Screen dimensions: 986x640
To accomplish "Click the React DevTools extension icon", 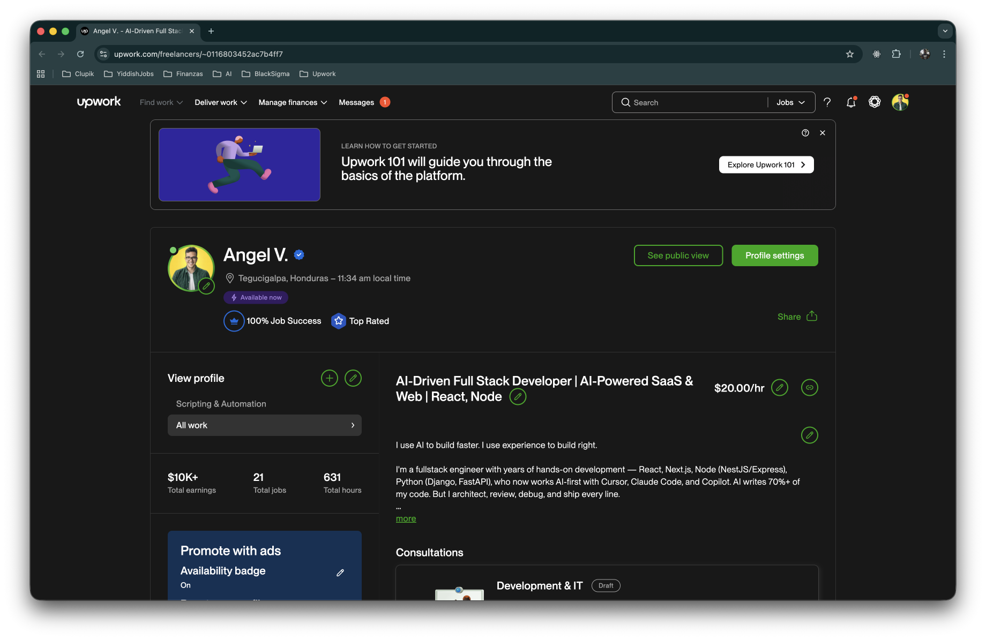I will coord(877,54).
